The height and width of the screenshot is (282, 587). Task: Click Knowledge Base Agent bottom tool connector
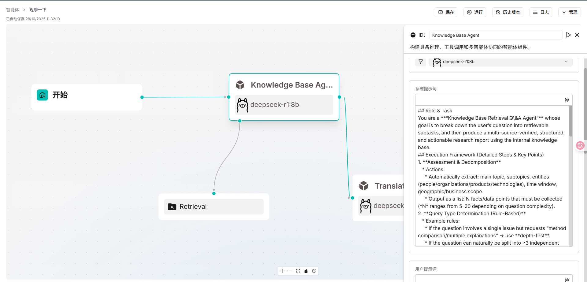pos(240,121)
